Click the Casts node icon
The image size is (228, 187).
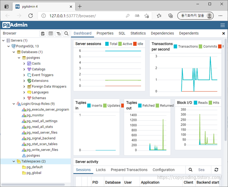(29, 63)
